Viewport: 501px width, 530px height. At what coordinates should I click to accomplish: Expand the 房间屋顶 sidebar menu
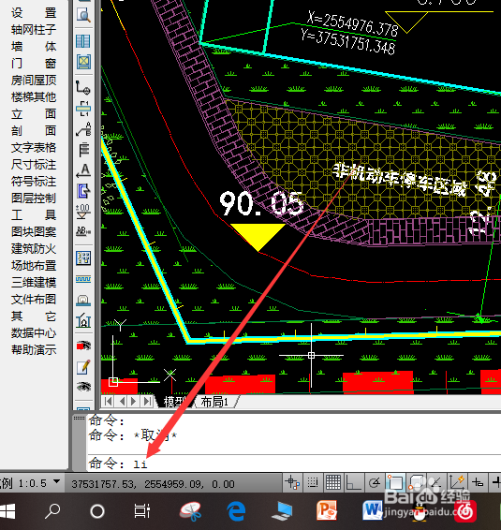click(34, 81)
